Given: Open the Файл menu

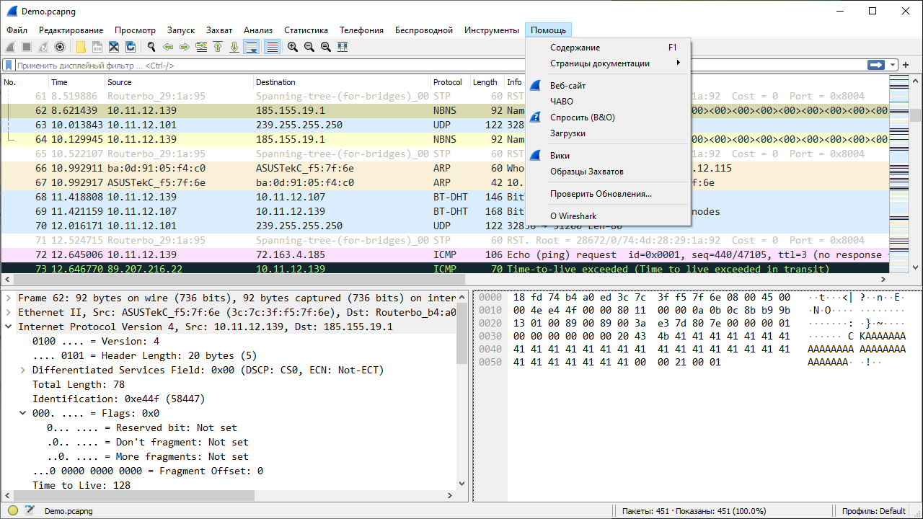Looking at the screenshot, I should (17, 30).
